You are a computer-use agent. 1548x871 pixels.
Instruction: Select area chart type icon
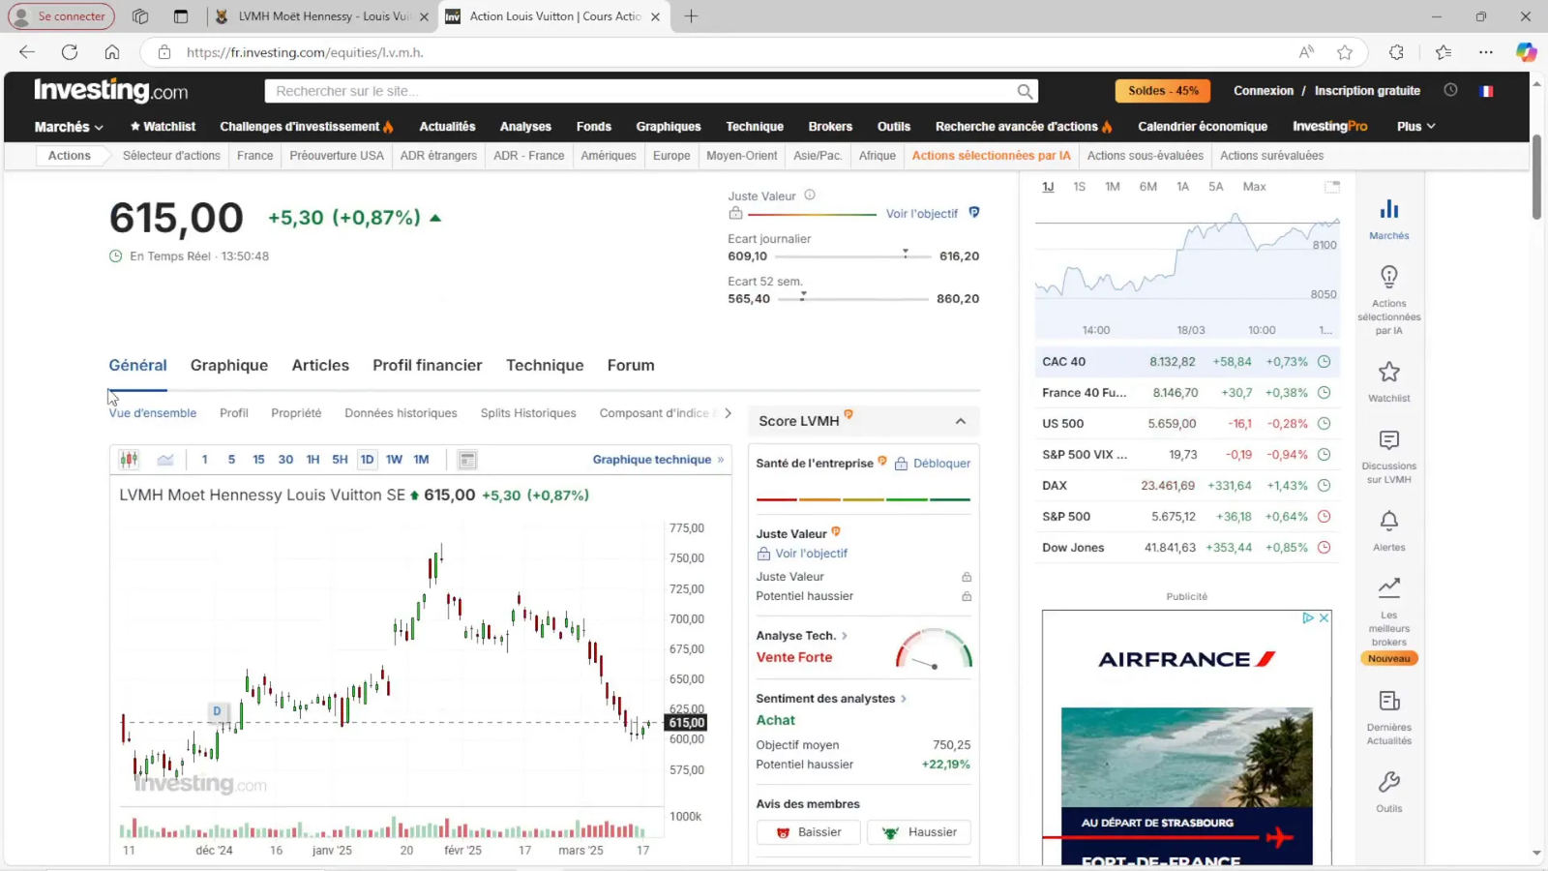pyautogui.click(x=165, y=460)
